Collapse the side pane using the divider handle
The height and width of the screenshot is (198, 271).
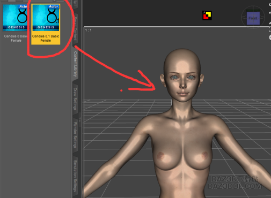80,119
